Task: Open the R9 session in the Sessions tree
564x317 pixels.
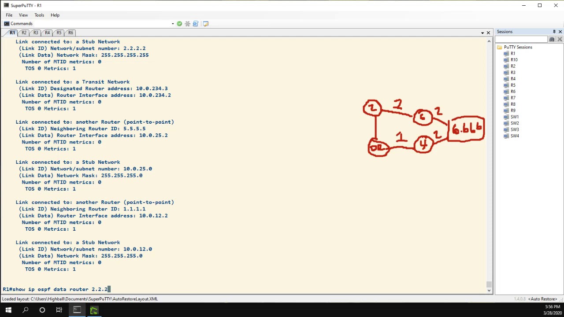Action: (x=512, y=111)
